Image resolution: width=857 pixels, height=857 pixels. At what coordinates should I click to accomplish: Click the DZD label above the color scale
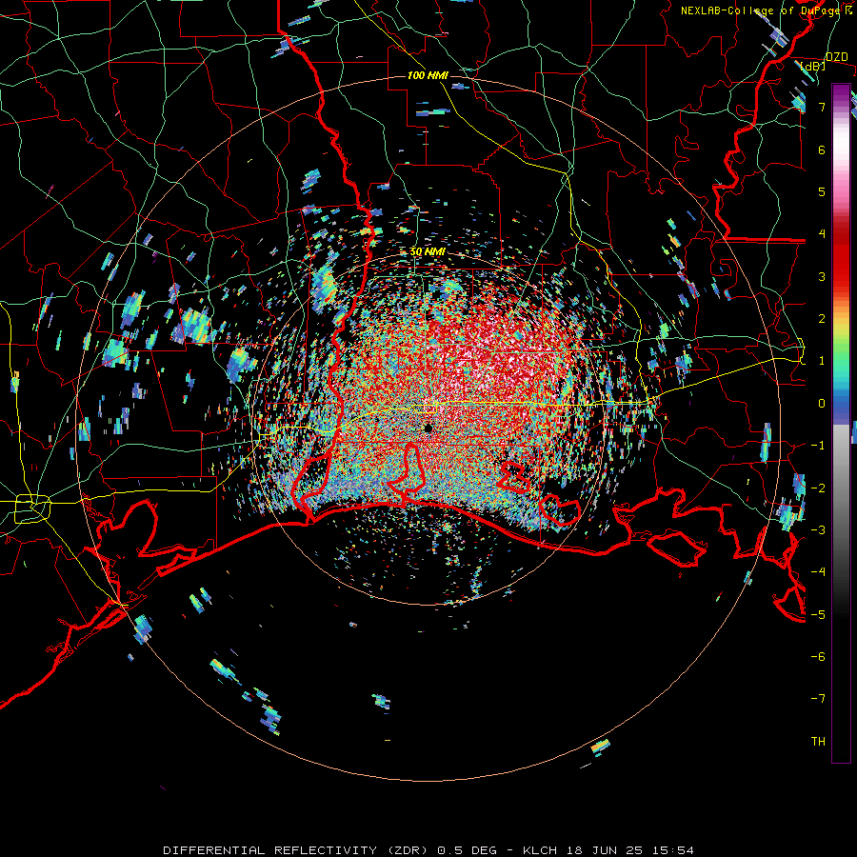(x=836, y=57)
